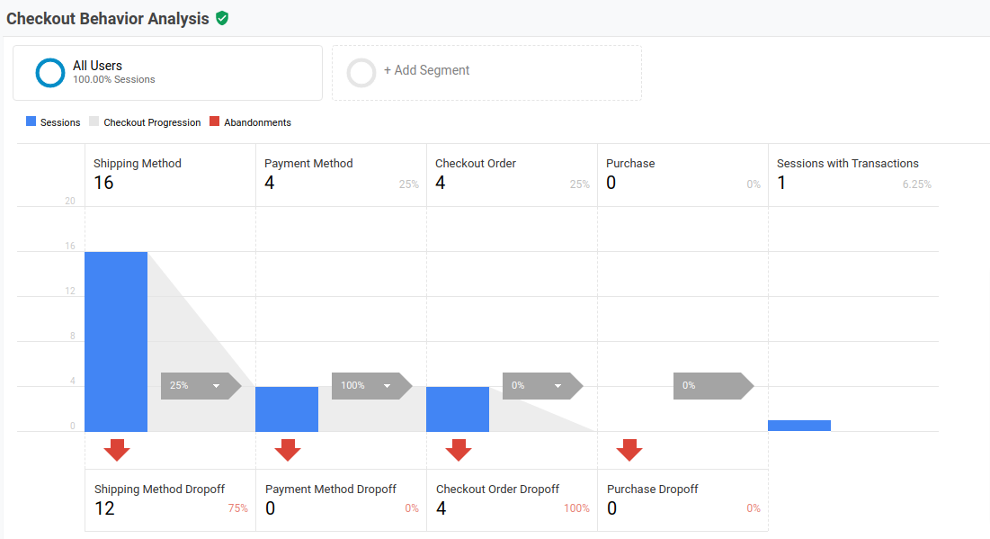This screenshot has height=539, width=990.
Task: Open the 100% progression arrow dropdown
Action: tap(387, 386)
